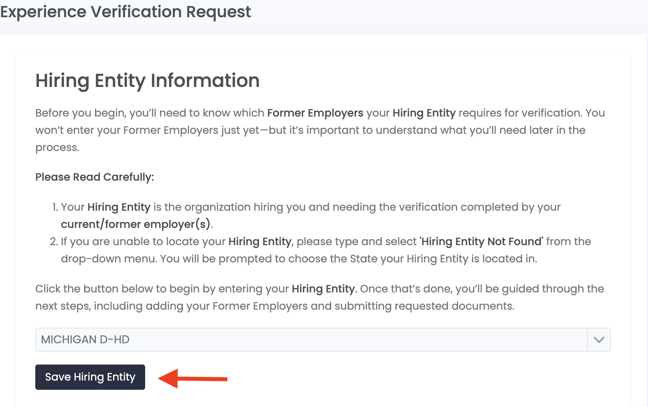The width and height of the screenshot is (648, 407).
Task: Click the bold current/former employer(s) text
Action: pos(137,224)
